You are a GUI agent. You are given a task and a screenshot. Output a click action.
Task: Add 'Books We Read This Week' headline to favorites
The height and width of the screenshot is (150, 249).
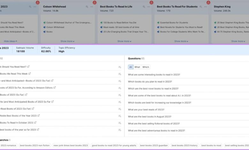[x=120, y=74]
